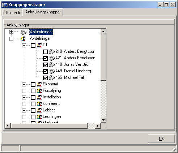The image size is (178, 153).
Task: Click the group icon beside Konferens
Action: 39,104
